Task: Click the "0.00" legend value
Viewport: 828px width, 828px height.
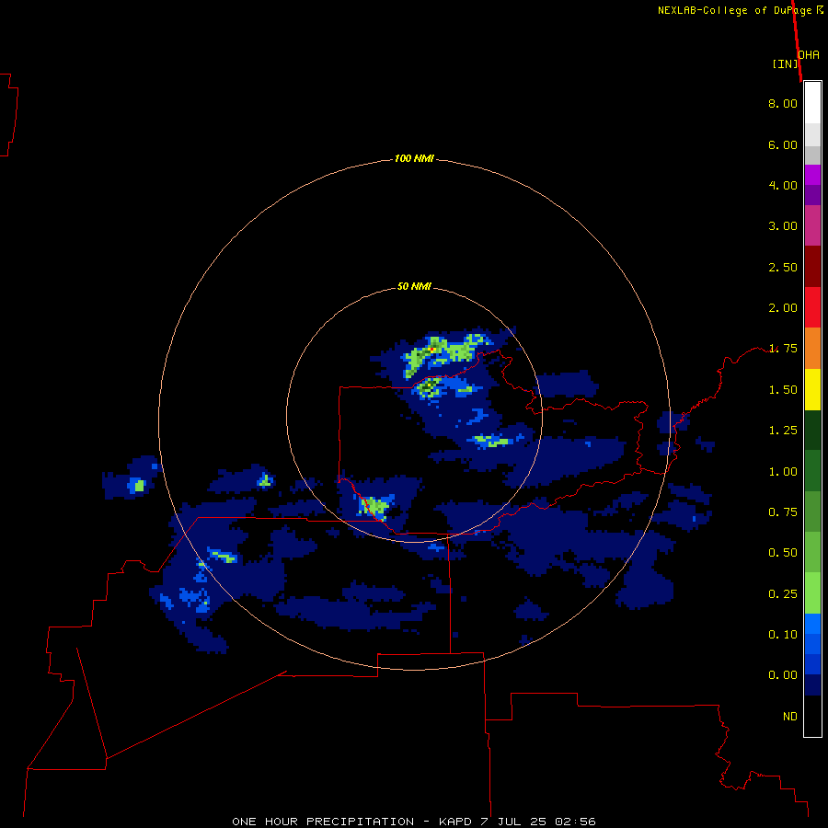Action: coord(783,675)
